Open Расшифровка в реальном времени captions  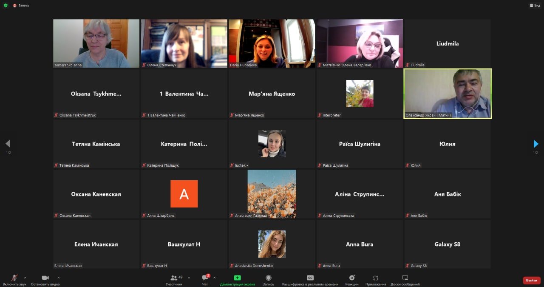click(310, 278)
